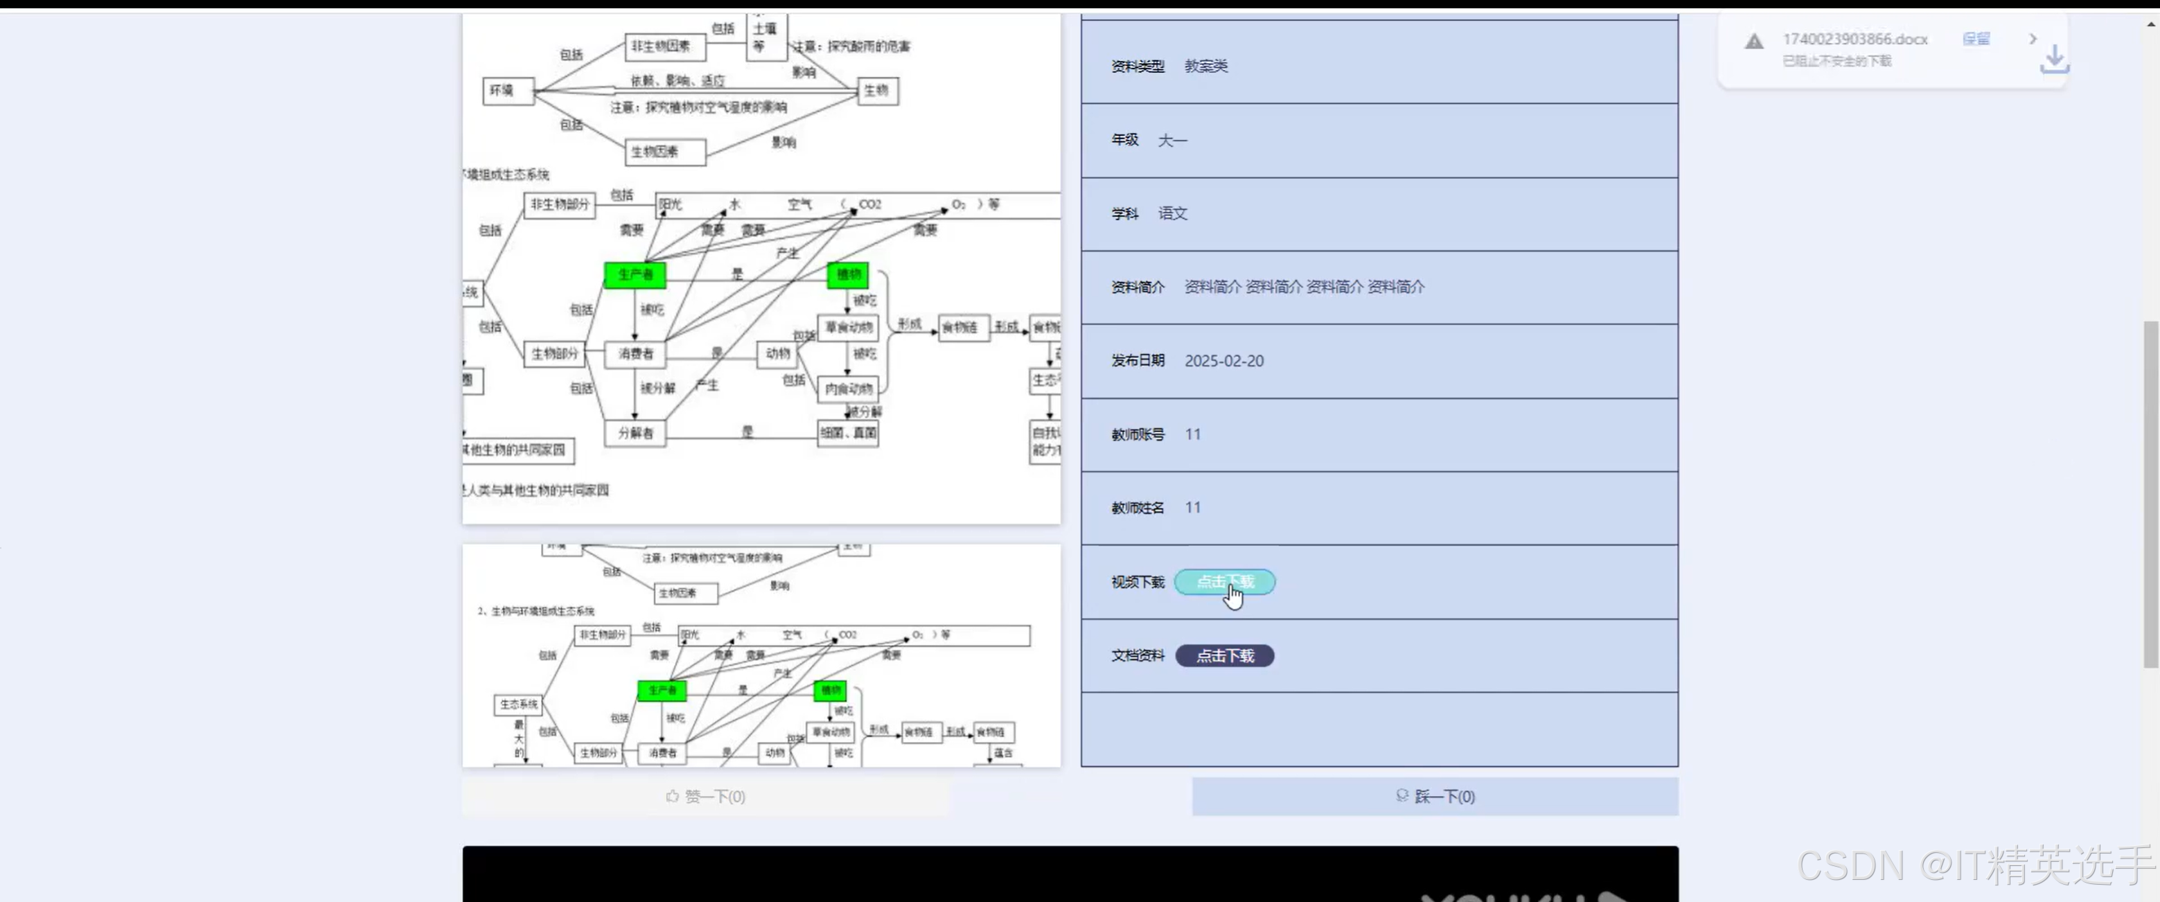Click the 学科 value 语文
The image size is (2160, 902).
click(x=1172, y=214)
